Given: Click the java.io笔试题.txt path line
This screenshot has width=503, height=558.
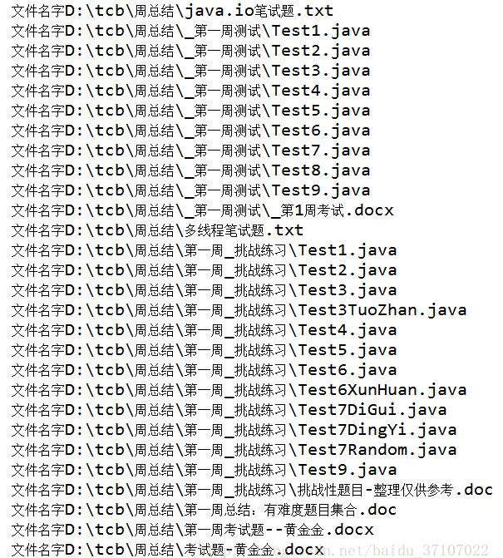Looking at the screenshot, I should (172, 11).
